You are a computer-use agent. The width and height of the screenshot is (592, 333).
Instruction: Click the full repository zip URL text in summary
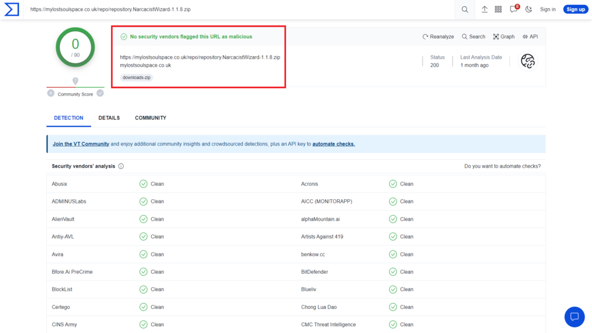pos(200,57)
